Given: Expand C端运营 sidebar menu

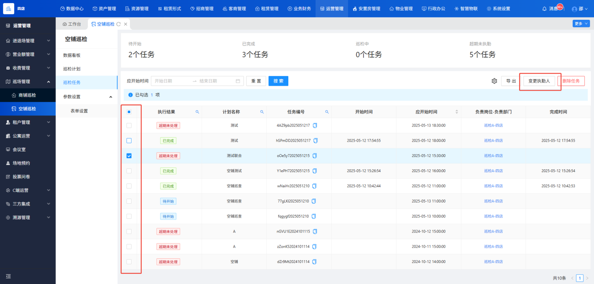Looking at the screenshot, I should point(28,190).
